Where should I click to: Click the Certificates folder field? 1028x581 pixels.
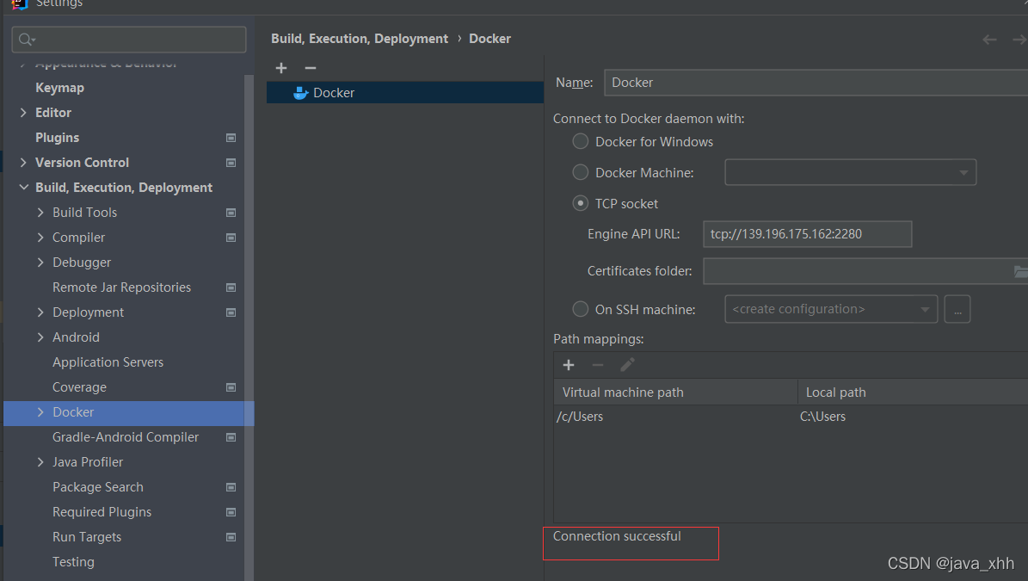click(x=865, y=271)
